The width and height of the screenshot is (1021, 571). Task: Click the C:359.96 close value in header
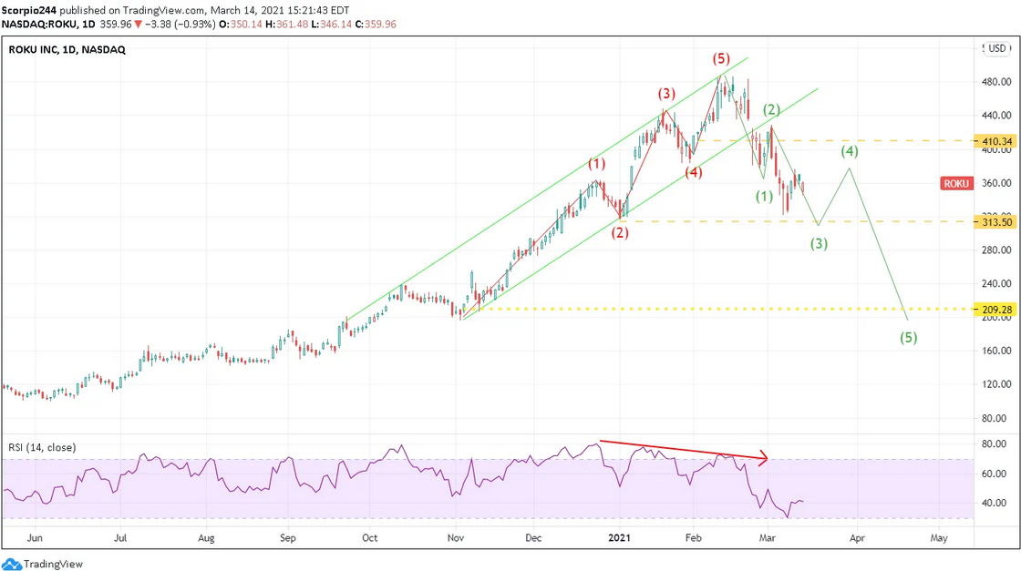376,24
